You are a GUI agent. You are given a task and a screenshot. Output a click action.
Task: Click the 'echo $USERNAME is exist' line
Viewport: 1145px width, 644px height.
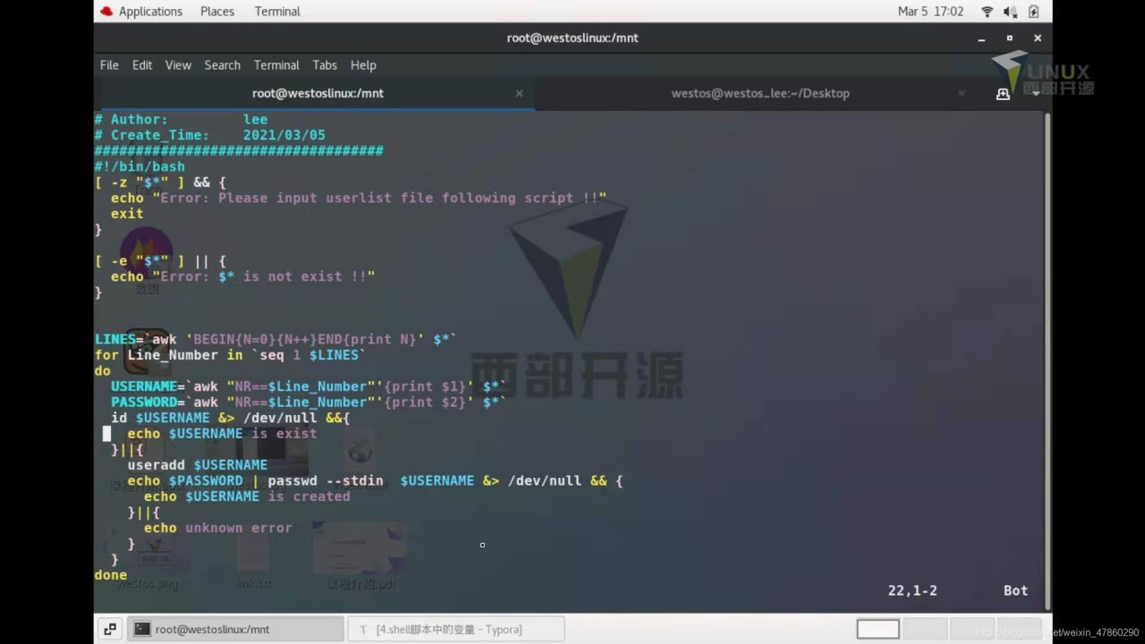[222, 434]
